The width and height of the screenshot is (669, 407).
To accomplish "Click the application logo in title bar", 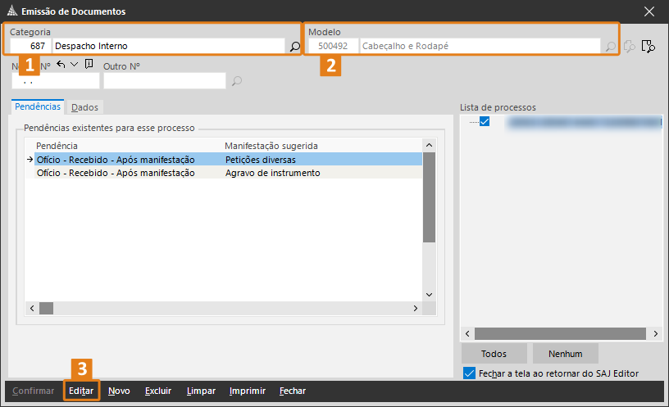I will (11, 11).
